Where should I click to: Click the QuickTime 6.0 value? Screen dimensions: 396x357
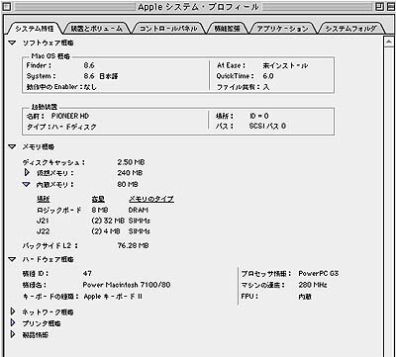(268, 76)
